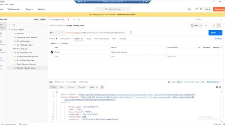This screenshot has height=126, width=225.
Task: Open Monitors sidebar icon
Action: click(x=1, y=59)
